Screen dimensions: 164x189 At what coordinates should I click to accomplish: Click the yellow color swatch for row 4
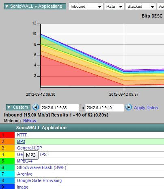coord(7,155)
